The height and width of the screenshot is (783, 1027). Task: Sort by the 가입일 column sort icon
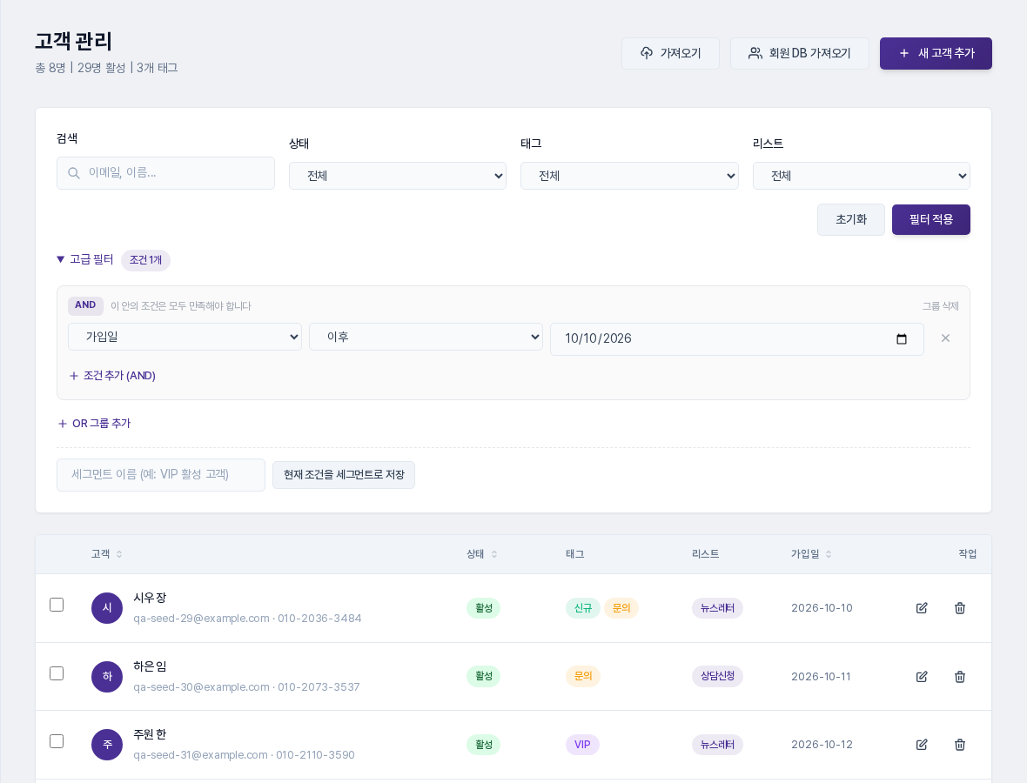pyautogui.click(x=829, y=554)
